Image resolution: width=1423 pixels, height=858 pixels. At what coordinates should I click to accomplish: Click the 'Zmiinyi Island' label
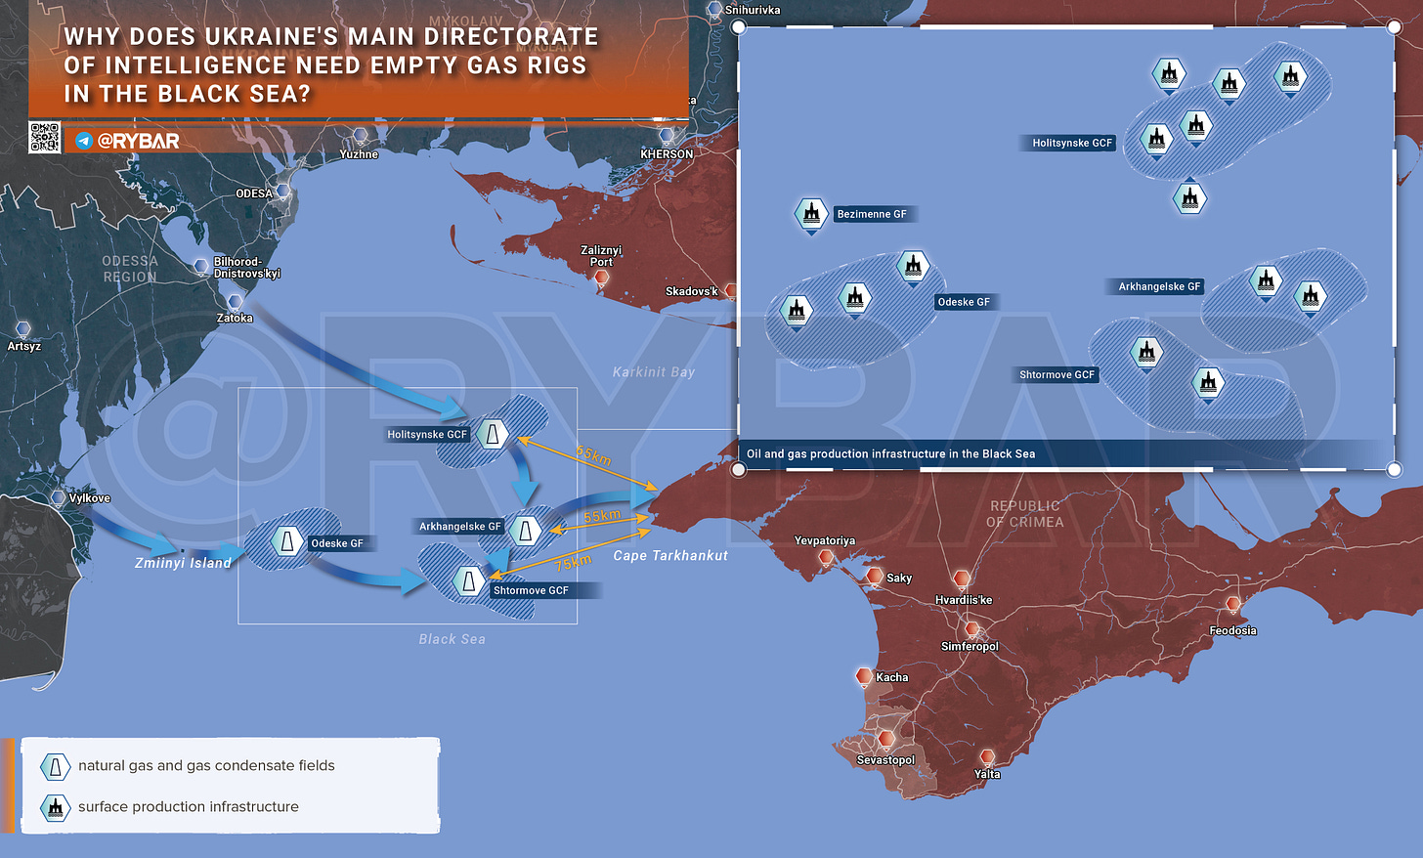pos(183,564)
